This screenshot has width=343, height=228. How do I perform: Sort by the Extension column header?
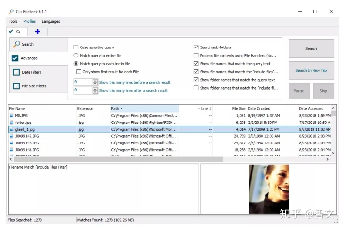[x=93, y=108]
